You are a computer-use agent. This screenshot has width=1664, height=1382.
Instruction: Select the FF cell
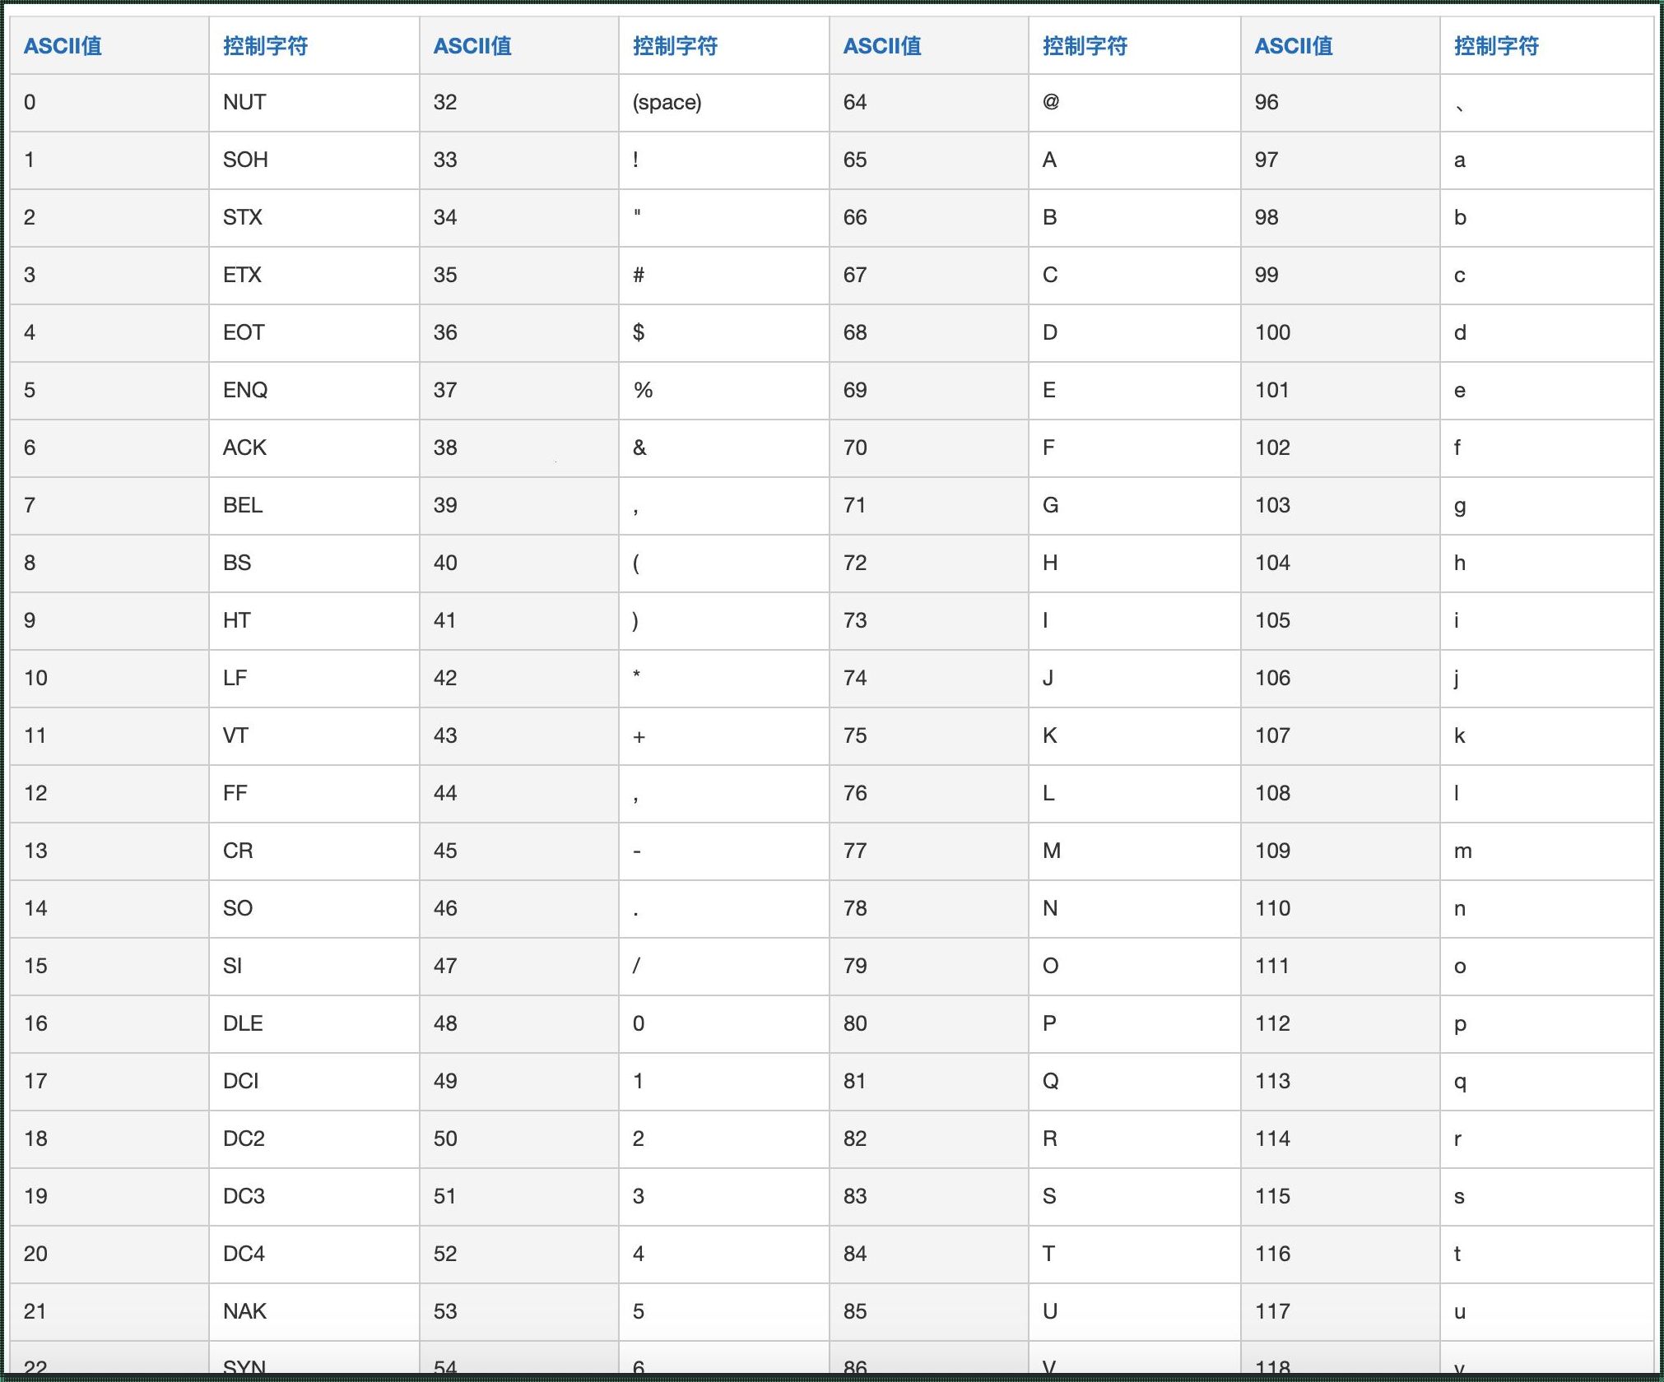(x=314, y=794)
